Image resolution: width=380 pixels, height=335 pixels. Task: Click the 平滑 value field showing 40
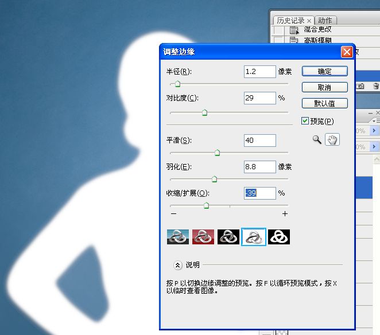[260, 141]
